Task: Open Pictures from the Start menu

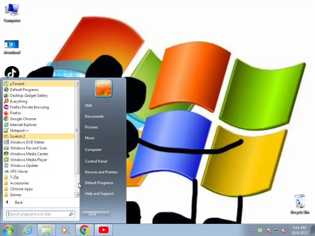Action: point(91,127)
